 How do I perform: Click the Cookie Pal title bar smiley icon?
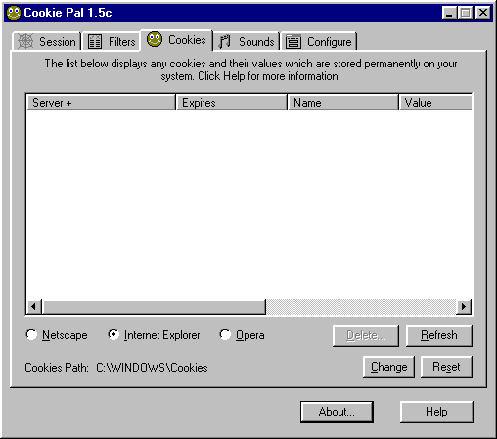click(x=14, y=13)
